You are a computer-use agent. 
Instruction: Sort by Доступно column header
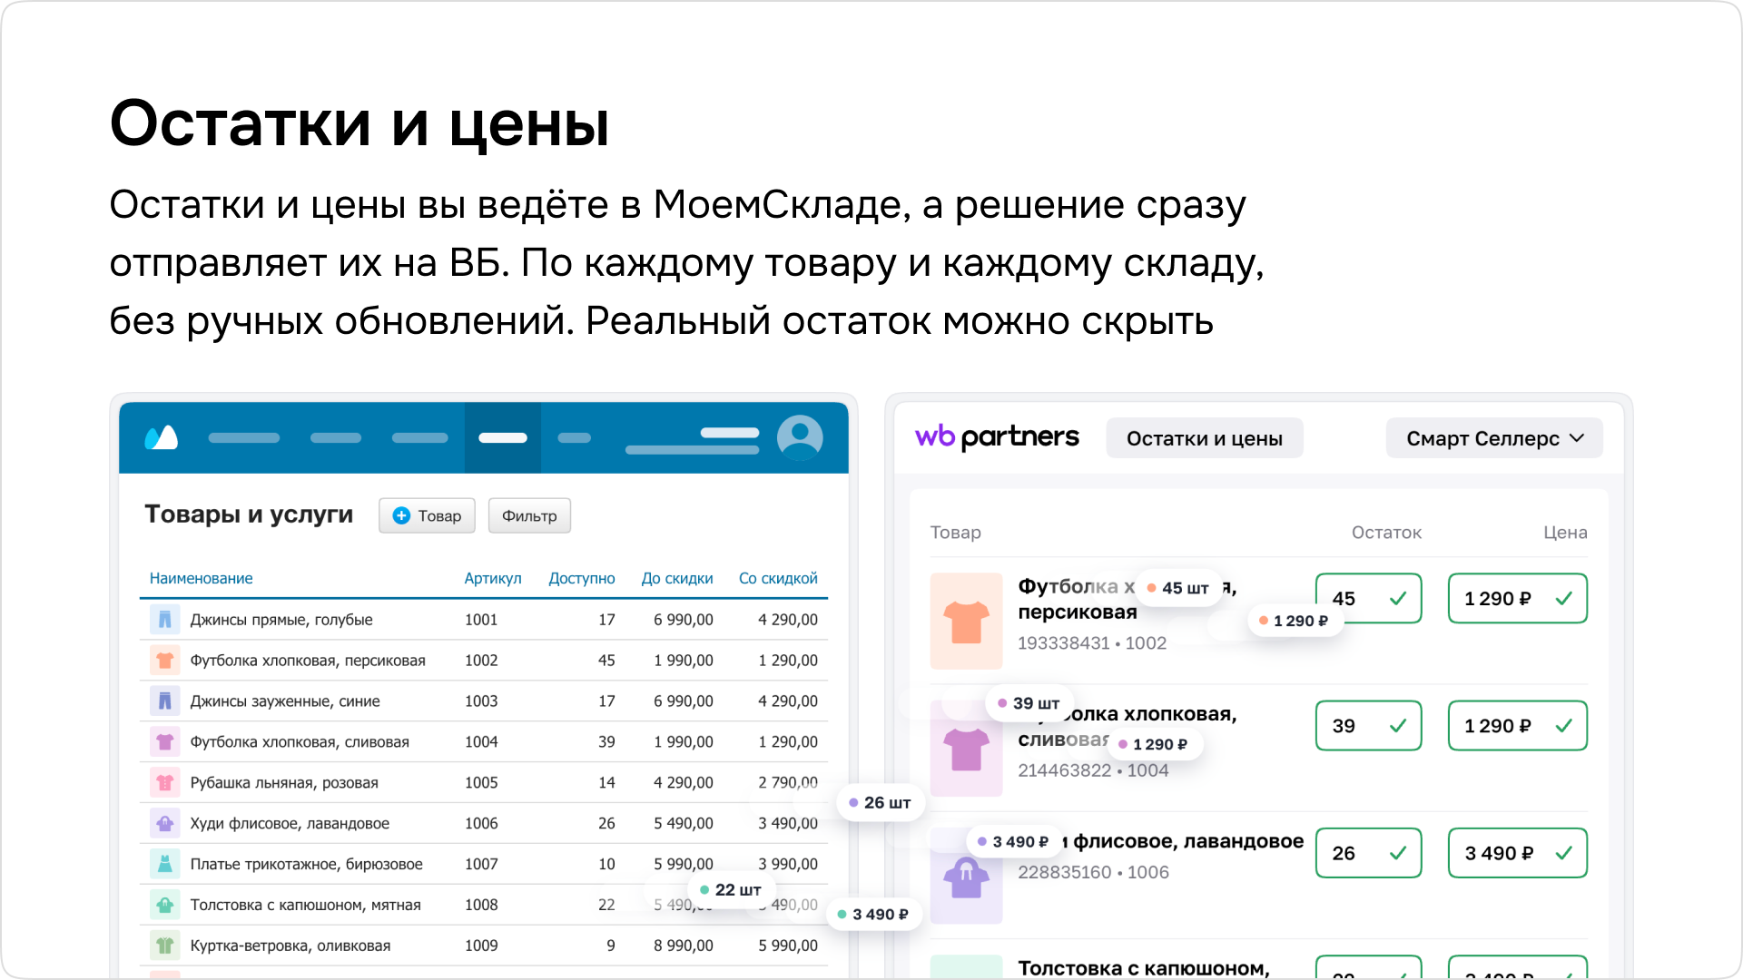pos(581,578)
